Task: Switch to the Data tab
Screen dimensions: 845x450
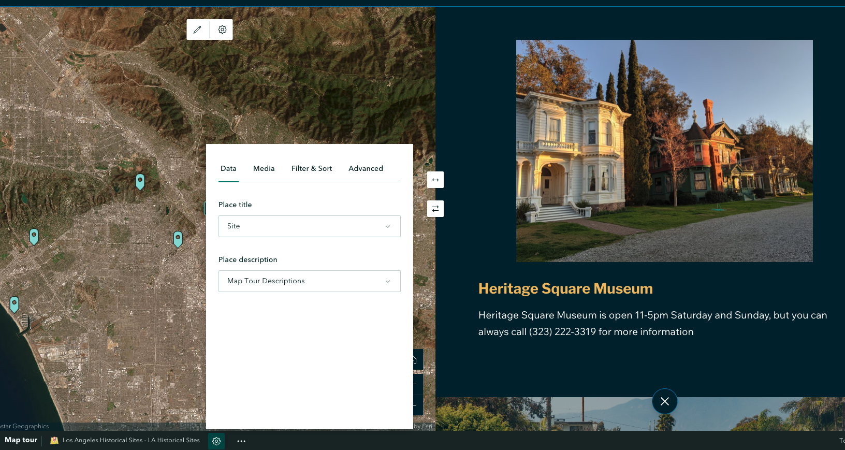Action: coord(228,168)
